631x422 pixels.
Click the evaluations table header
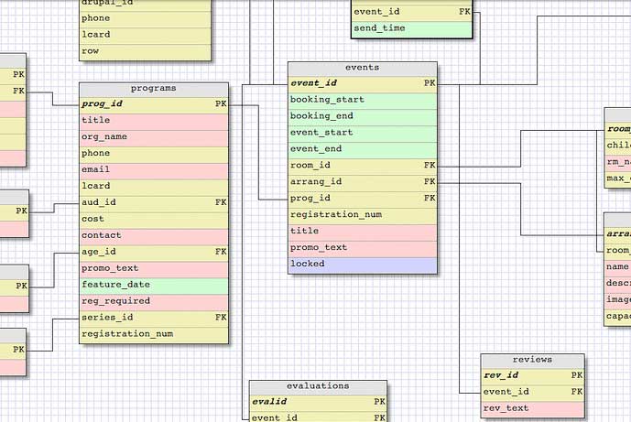(x=318, y=387)
